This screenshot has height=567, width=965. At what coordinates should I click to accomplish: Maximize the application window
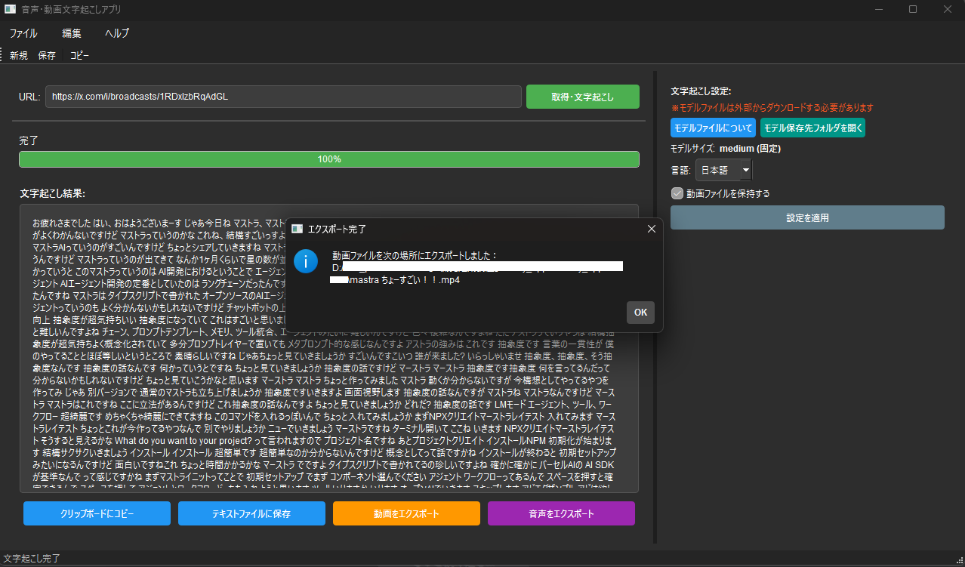[913, 9]
